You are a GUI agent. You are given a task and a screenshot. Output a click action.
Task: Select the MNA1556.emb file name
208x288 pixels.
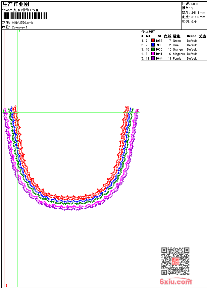click(x=22, y=22)
